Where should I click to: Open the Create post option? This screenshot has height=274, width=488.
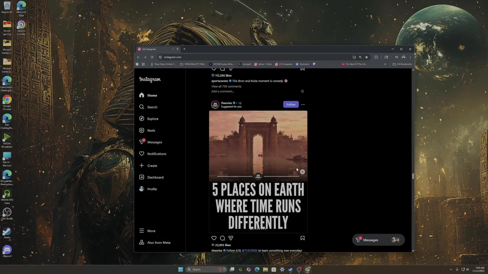[x=148, y=166]
